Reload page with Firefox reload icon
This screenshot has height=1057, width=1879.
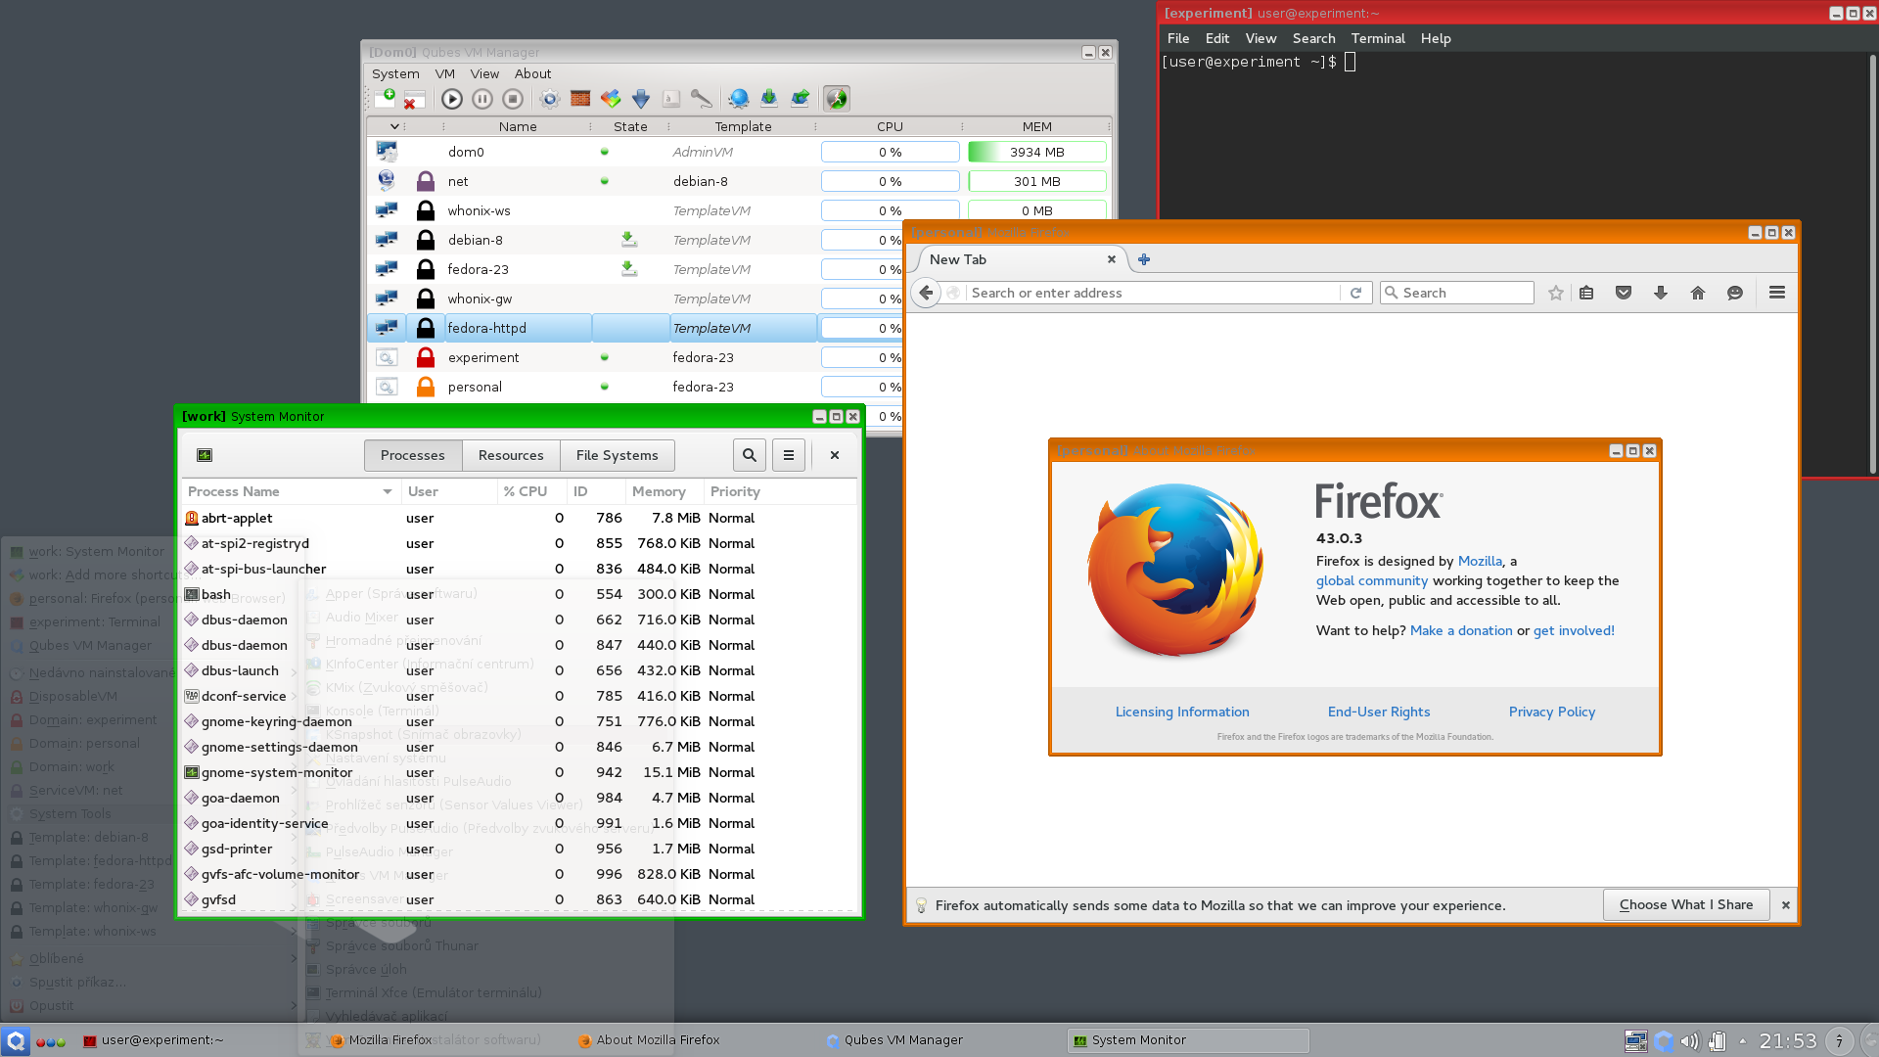(1355, 293)
